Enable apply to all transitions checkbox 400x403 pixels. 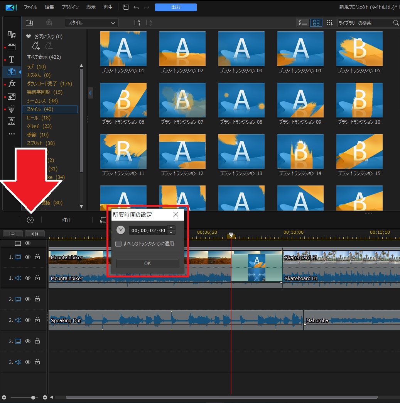(119, 244)
